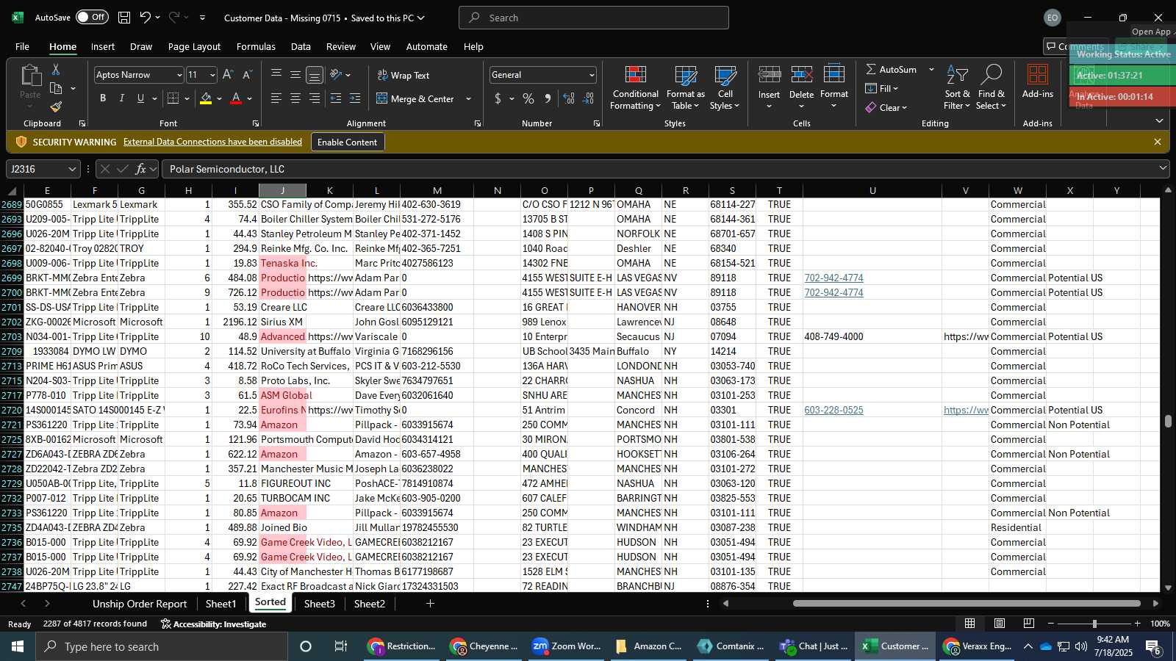Increase font size with larger A icon
The width and height of the screenshot is (1176, 661).
coord(228,75)
